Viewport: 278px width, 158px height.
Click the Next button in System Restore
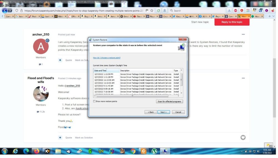pyautogui.click(x=163, y=112)
